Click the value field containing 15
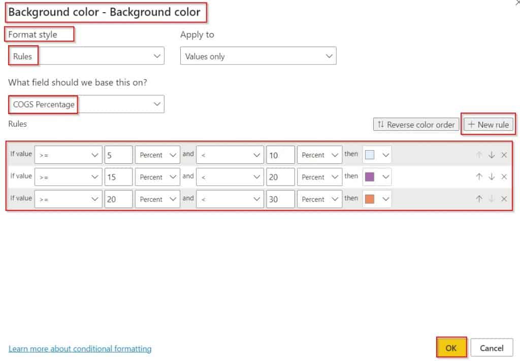Screen dimensions: 520x361 119,177
